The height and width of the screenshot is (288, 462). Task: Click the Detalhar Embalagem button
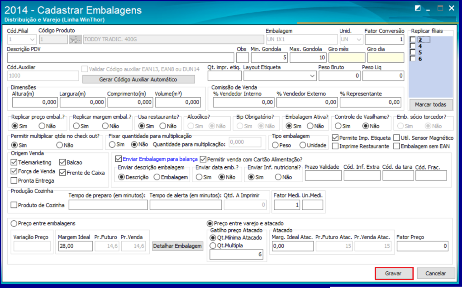[x=177, y=246]
